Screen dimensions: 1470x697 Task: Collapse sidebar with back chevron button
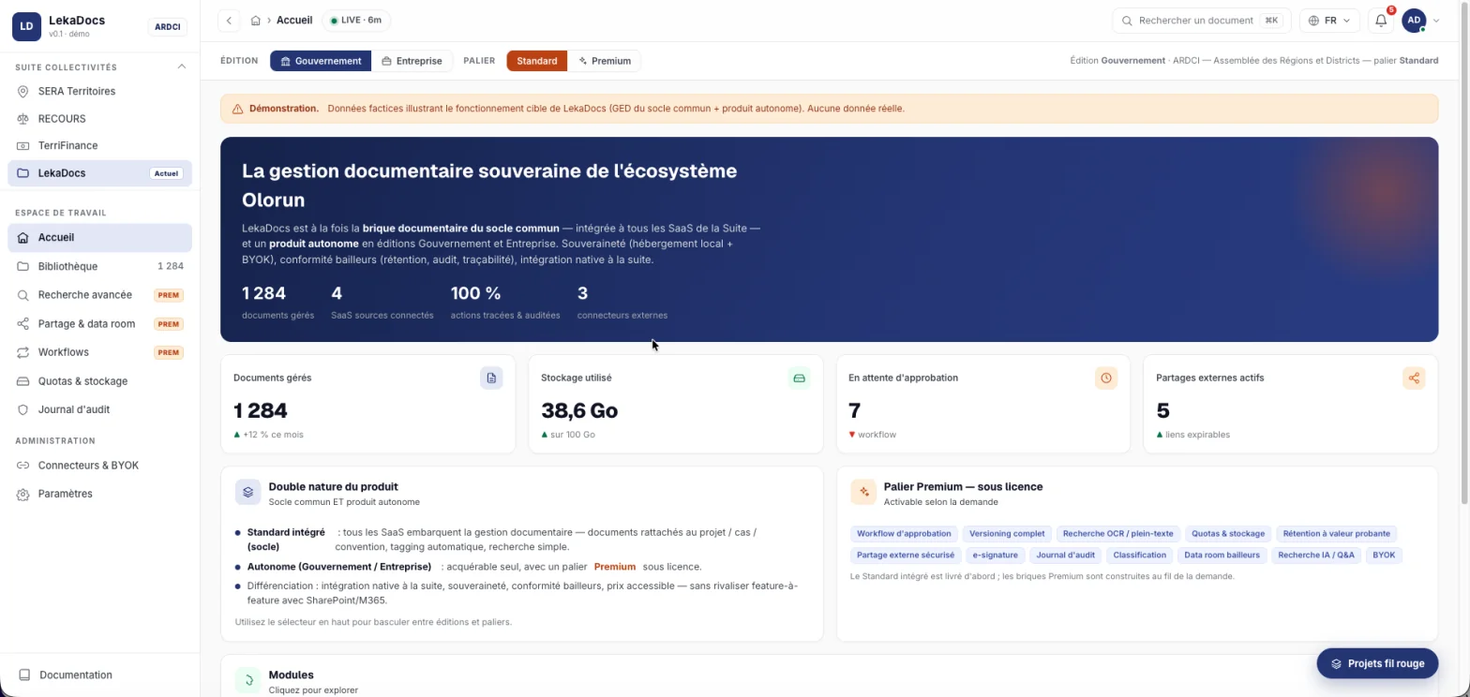pos(229,21)
